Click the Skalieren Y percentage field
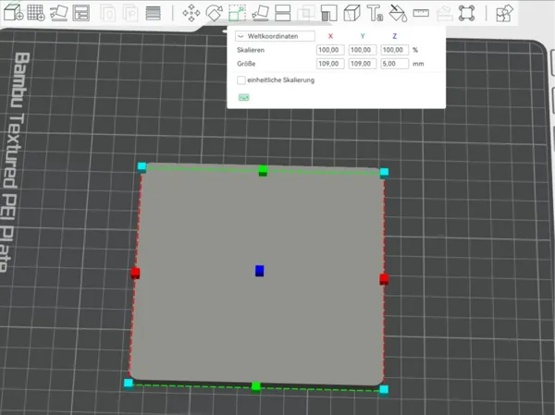555x415 pixels. [x=362, y=50]
